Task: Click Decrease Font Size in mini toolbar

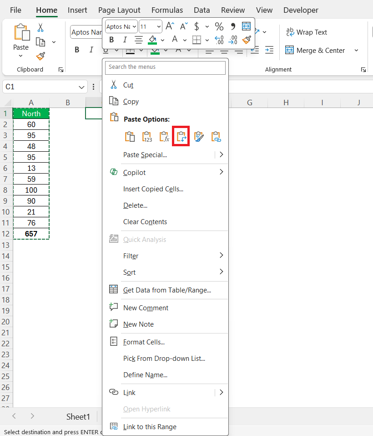Action: [x=184, y=26]
